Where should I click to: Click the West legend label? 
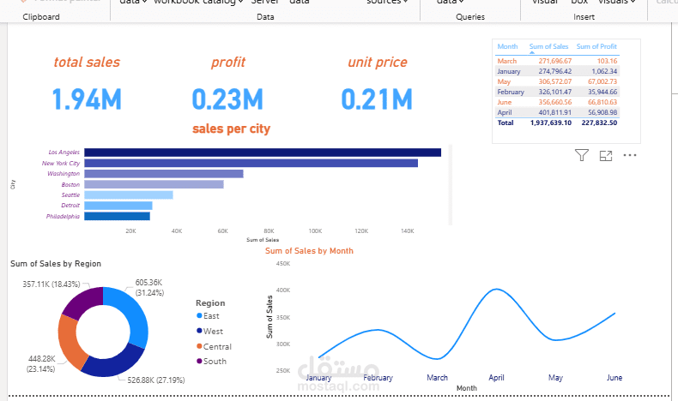click(213, 331)
